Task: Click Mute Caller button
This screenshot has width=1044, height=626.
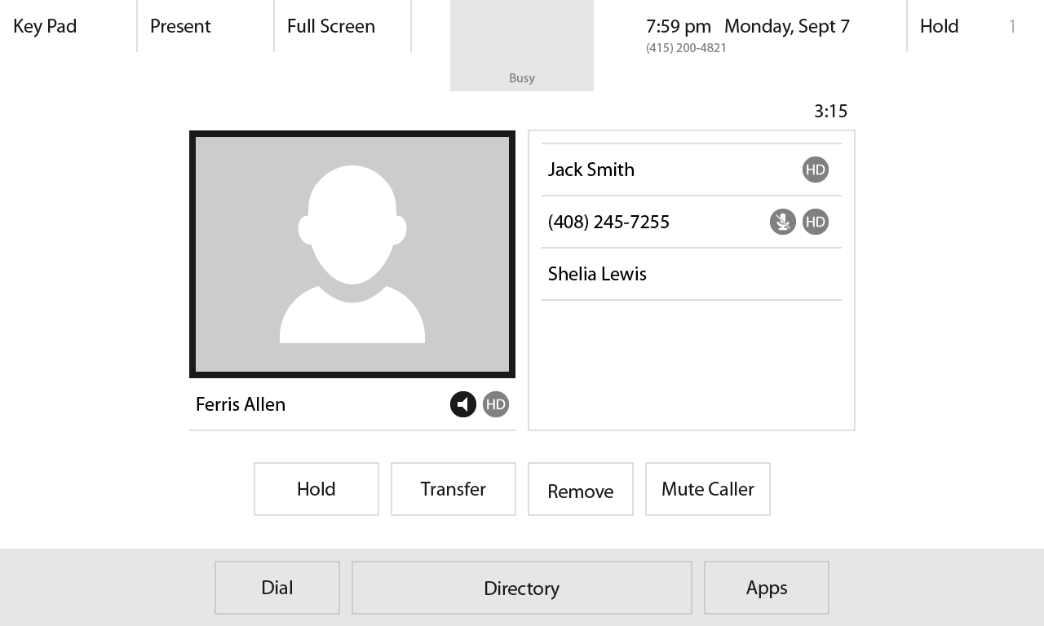Action: pos(708,489)
